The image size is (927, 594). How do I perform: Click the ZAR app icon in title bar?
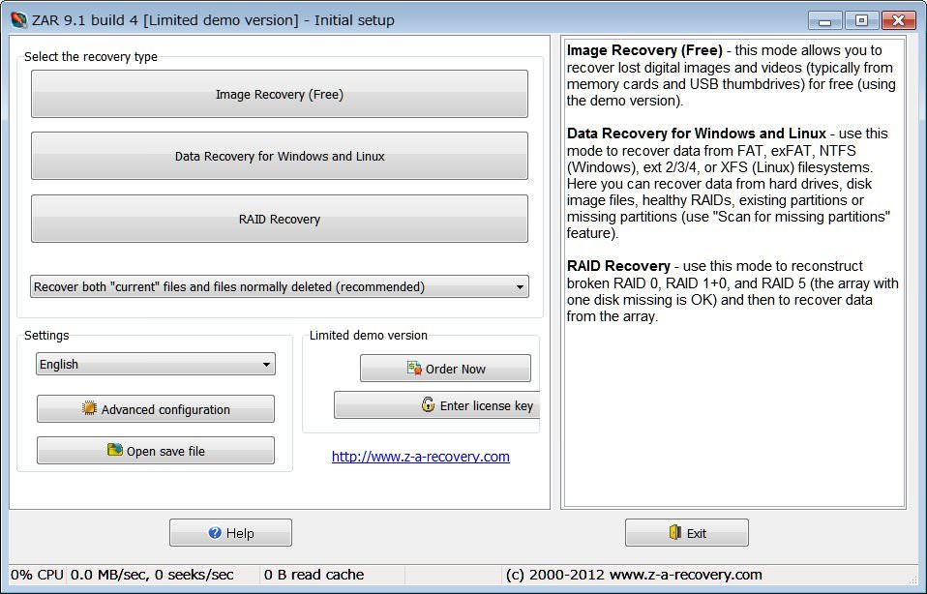[19, 19]
